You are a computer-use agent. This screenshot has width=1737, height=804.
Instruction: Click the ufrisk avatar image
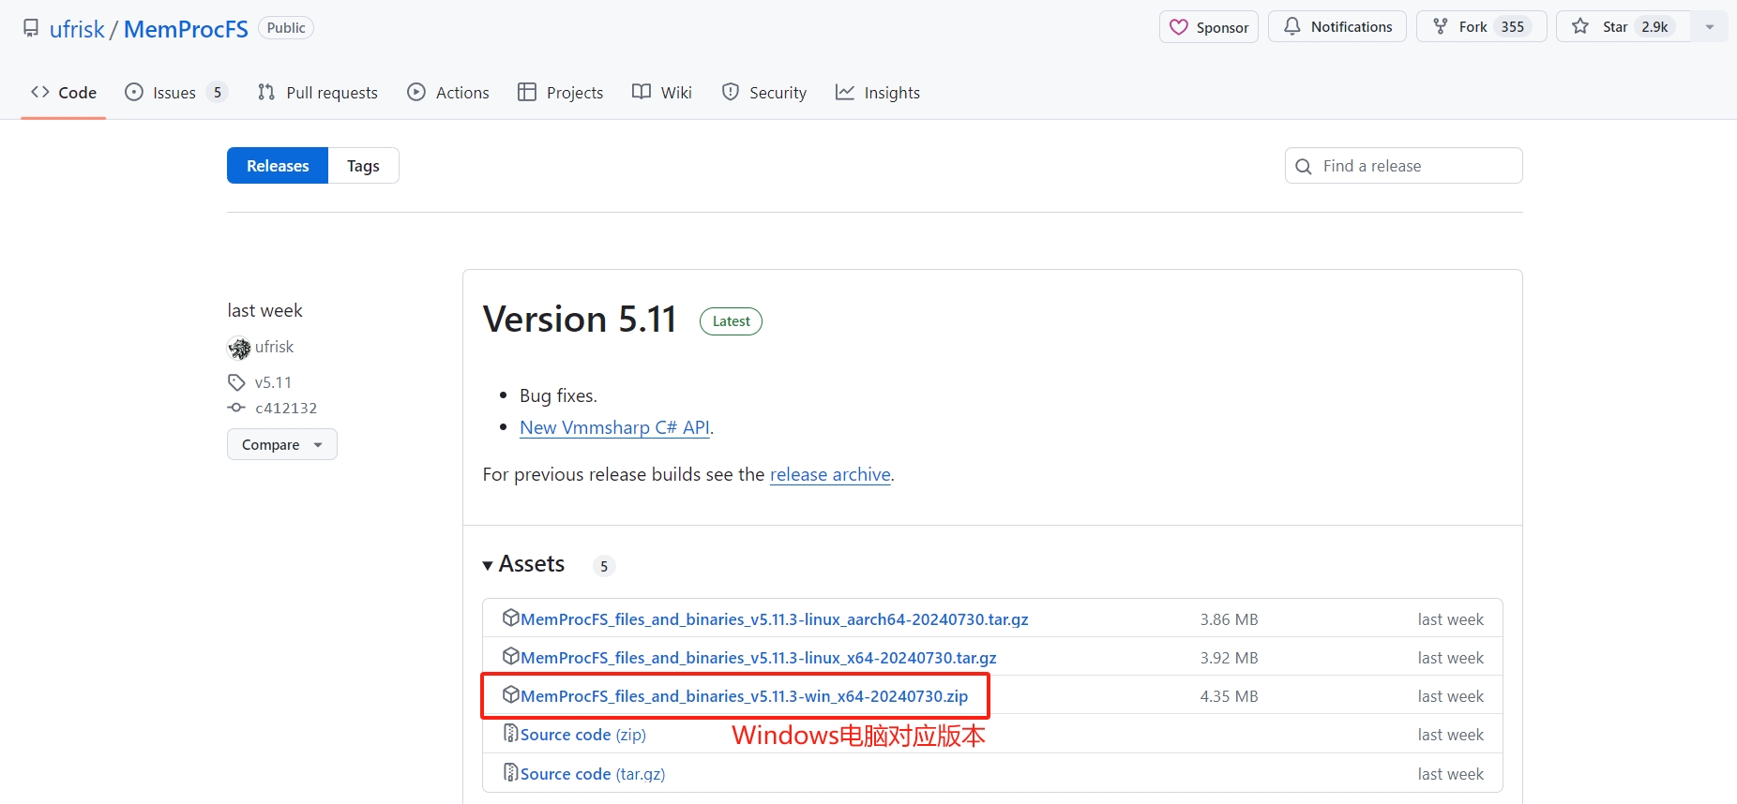[x=239, y=348]
